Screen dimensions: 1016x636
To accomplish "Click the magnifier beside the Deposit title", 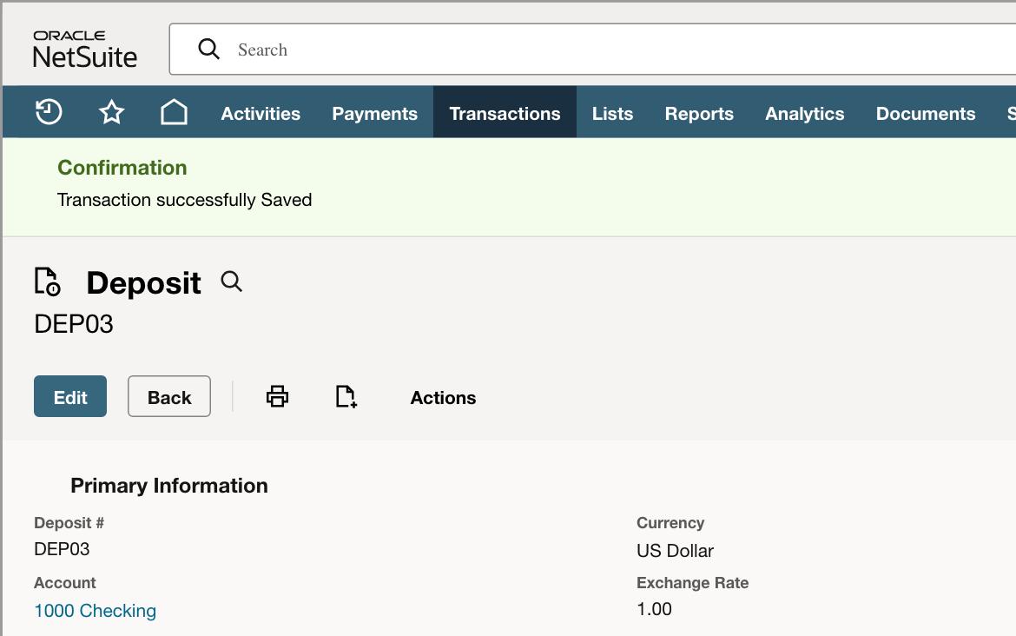I will click(231, 282).
